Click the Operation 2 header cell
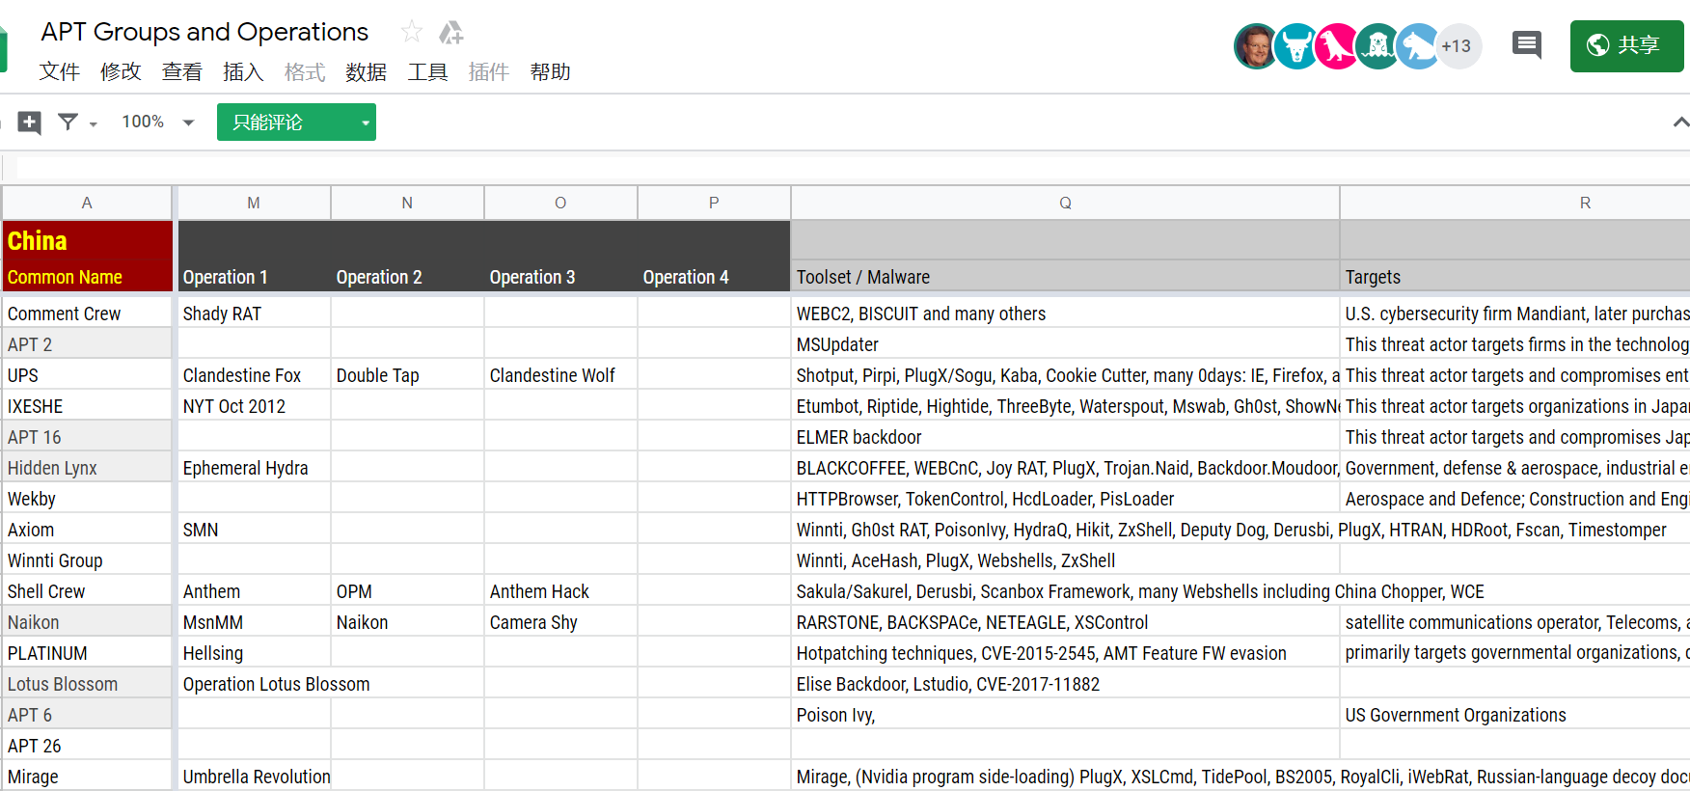 pos(407,277)
